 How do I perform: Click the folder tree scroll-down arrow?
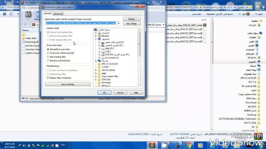click(x=139, y=85)
